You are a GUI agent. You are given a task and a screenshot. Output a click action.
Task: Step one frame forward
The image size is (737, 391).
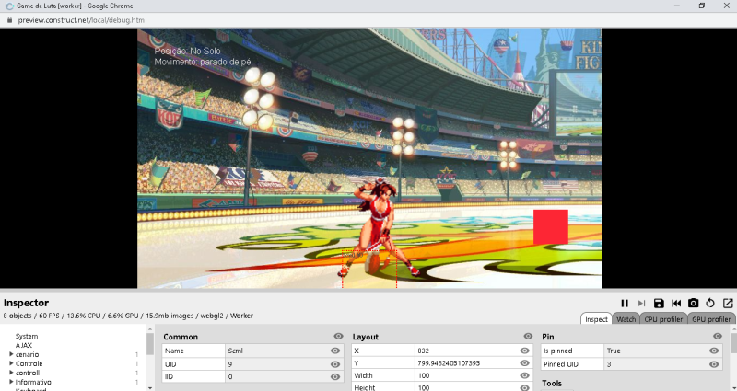[641, 304]
